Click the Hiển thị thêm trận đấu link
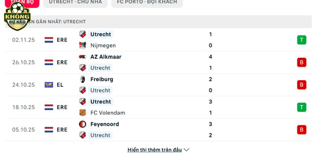This screenshot has height=157, width=315. click(x=154, y=150)
